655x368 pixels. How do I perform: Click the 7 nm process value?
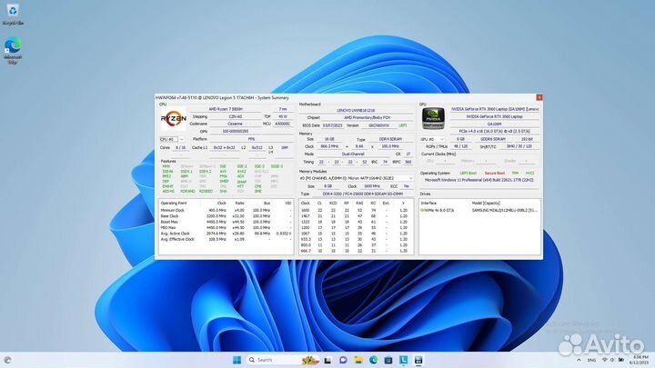click(283, 109)
